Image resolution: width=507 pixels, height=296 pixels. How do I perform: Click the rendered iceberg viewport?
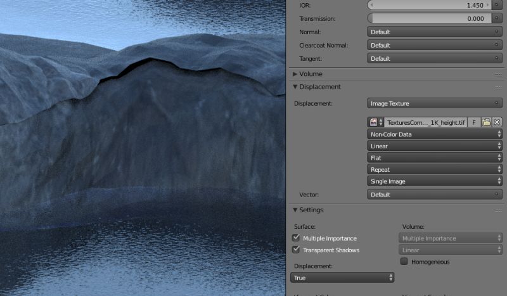click(x=142, y=148)
